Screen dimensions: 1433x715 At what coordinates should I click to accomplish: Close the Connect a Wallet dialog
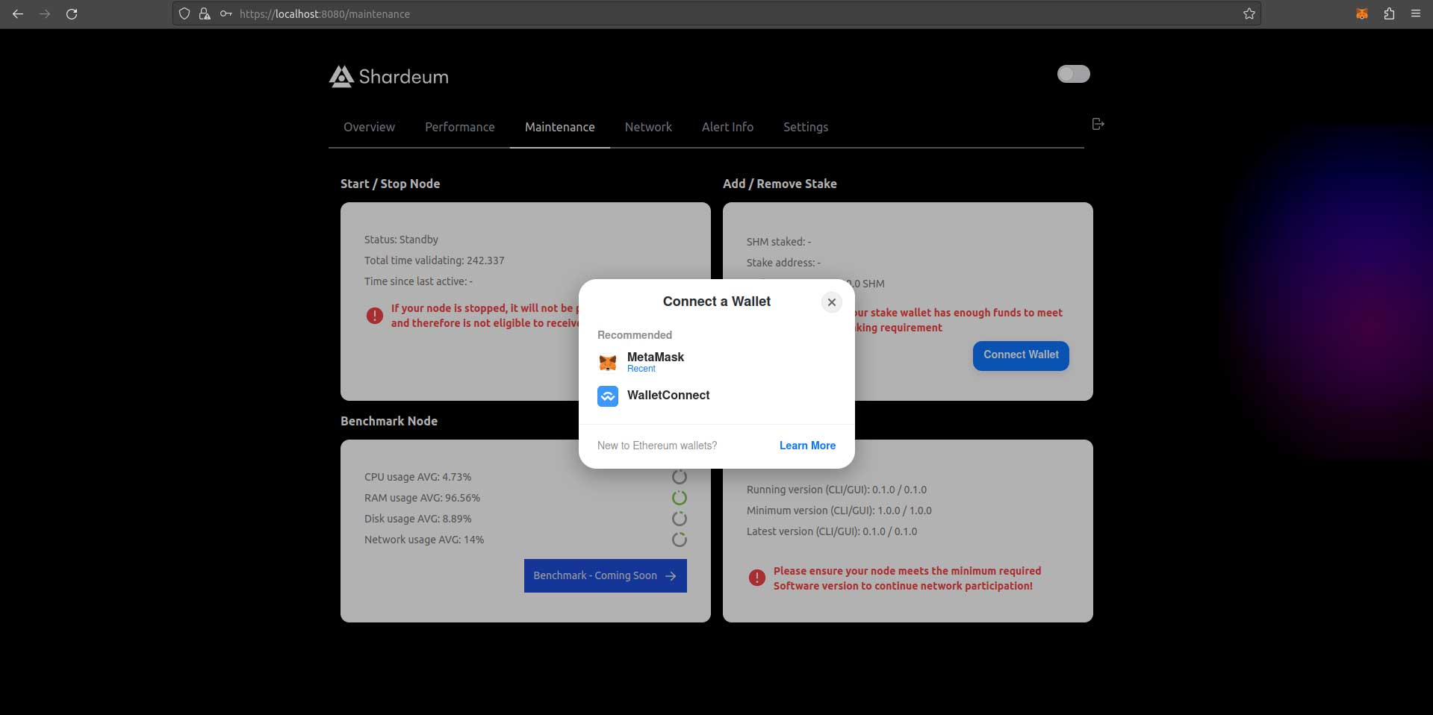(831, 302)
